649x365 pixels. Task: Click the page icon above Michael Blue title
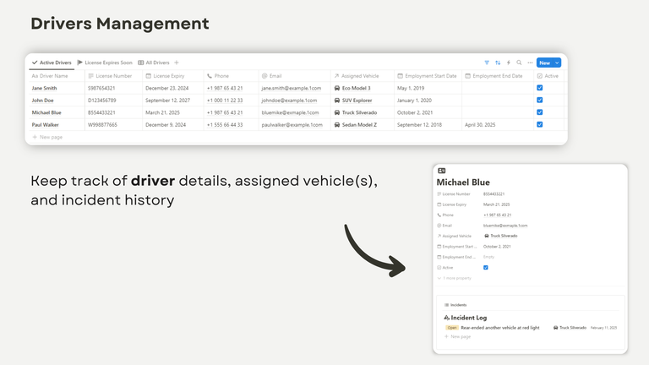coord(442,171)
